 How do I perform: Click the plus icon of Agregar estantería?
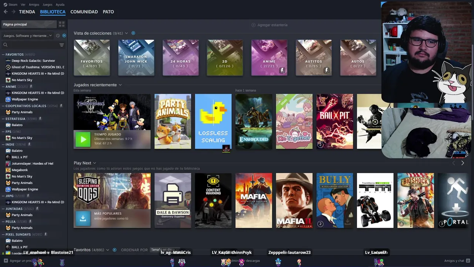tap(253, 25)
